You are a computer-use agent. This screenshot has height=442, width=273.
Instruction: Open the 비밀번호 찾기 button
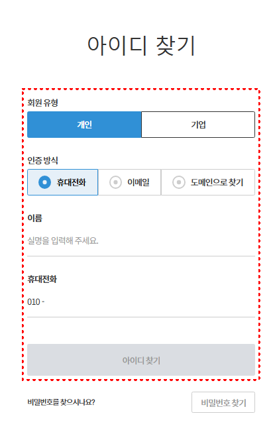[x=223, y=402]
